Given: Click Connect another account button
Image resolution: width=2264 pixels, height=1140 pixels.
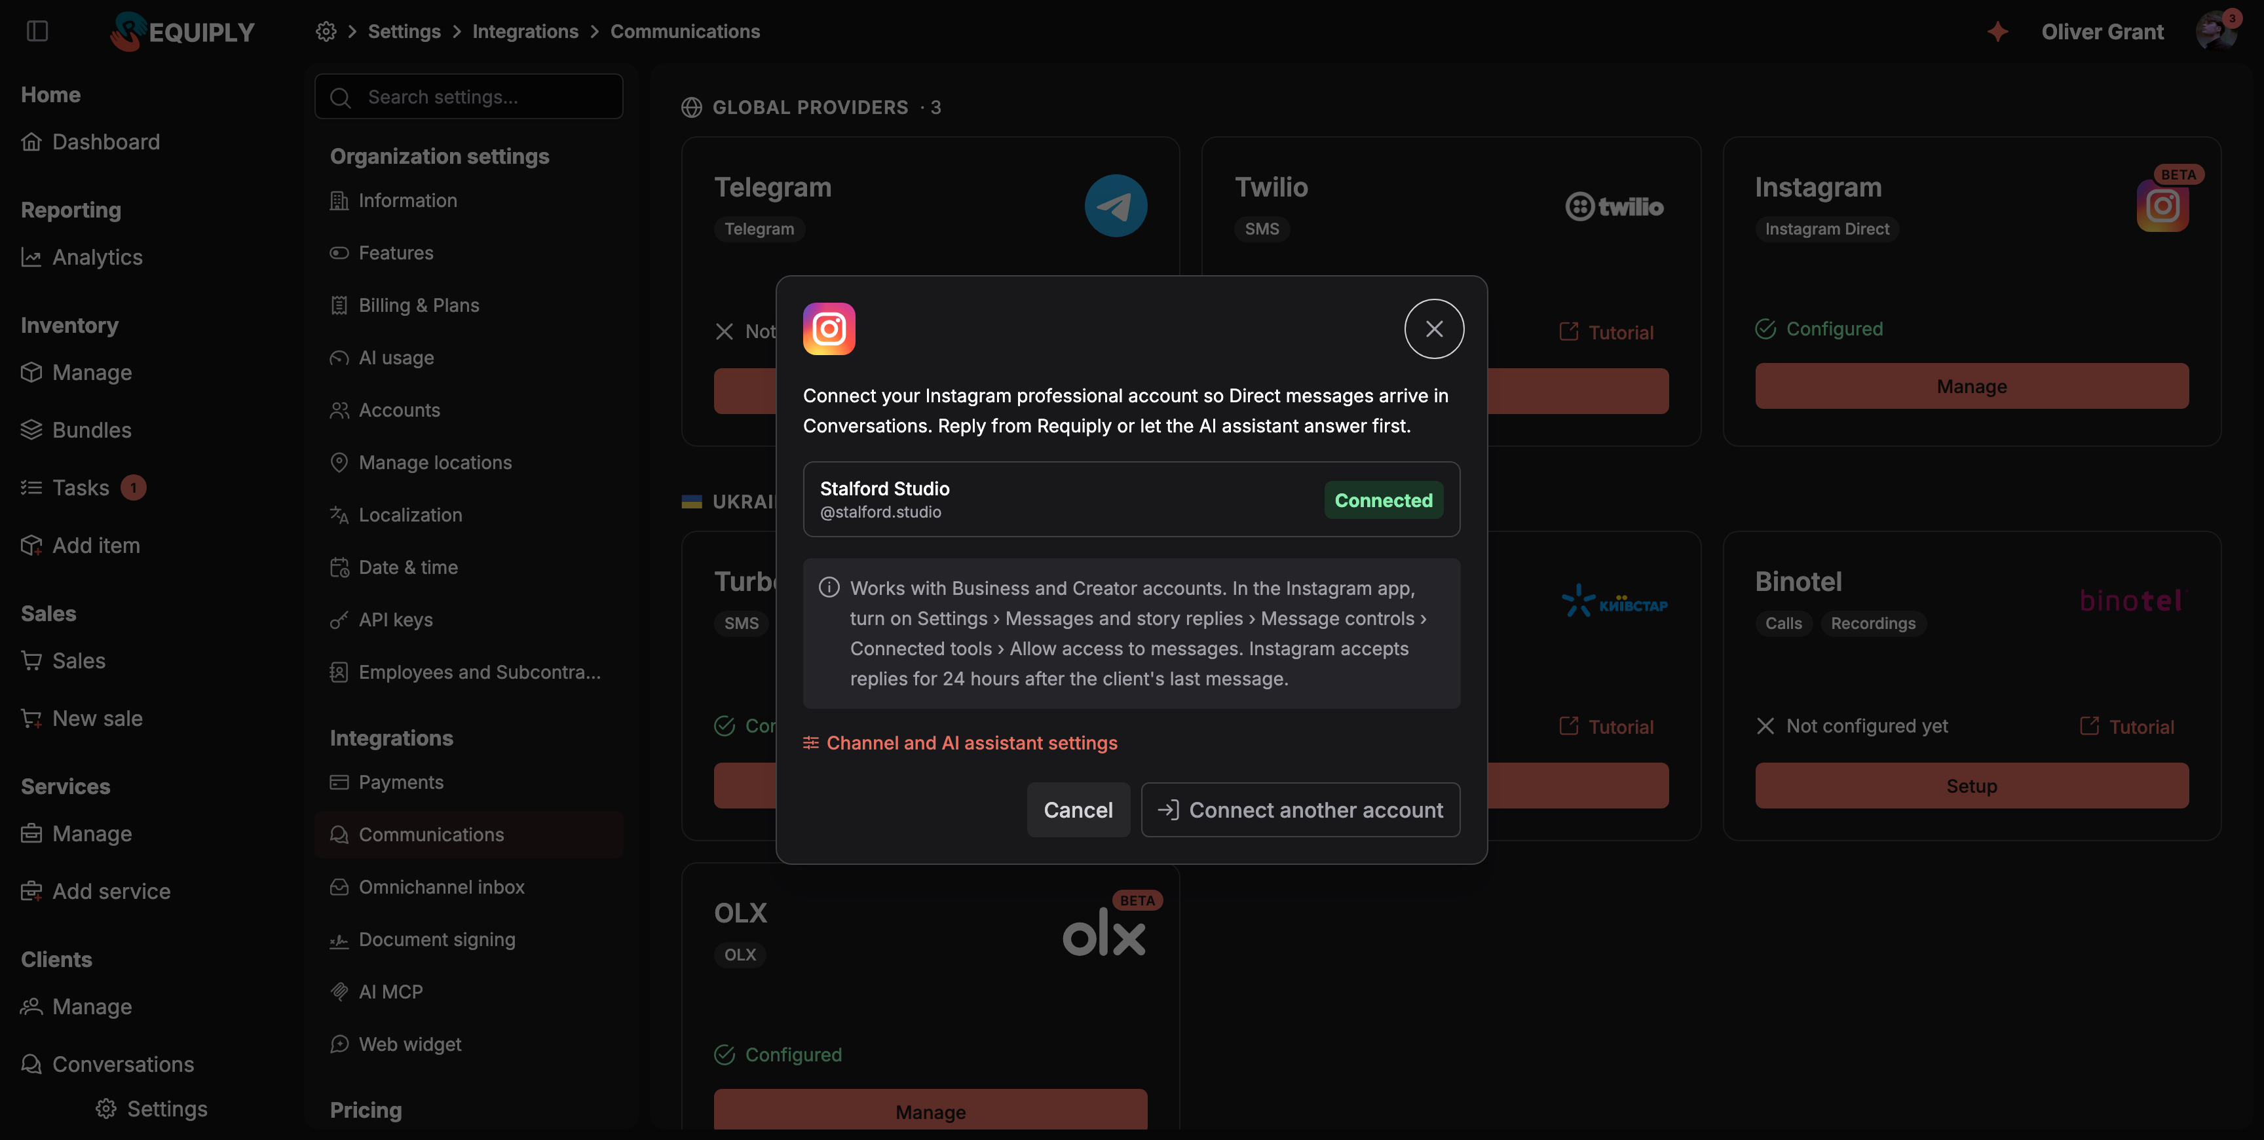Looking at the screenshot, I should point(1300,810).
